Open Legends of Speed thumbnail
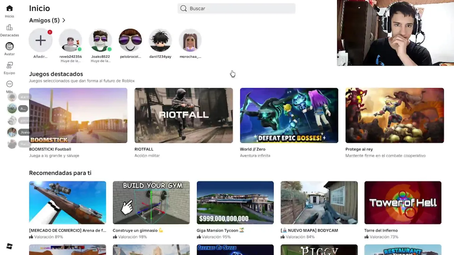 235,250
